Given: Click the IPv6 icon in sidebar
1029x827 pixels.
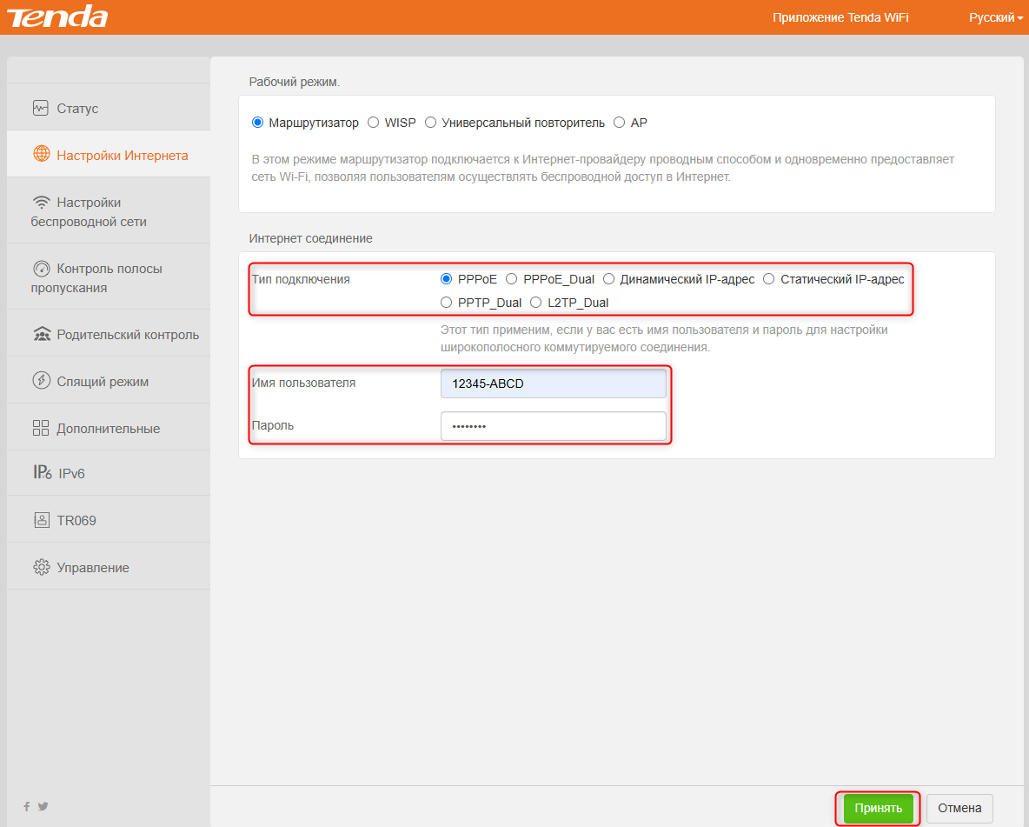Looking at the screenshot, I should pos(42,473).
